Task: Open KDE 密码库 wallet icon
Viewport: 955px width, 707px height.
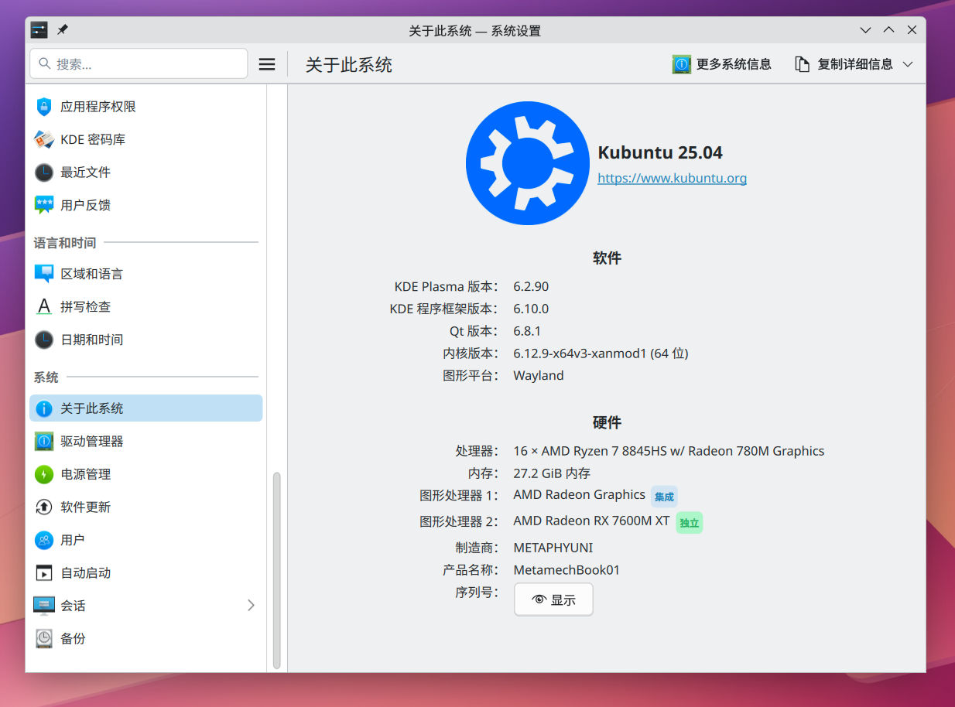Action: [x=44, y=140]
